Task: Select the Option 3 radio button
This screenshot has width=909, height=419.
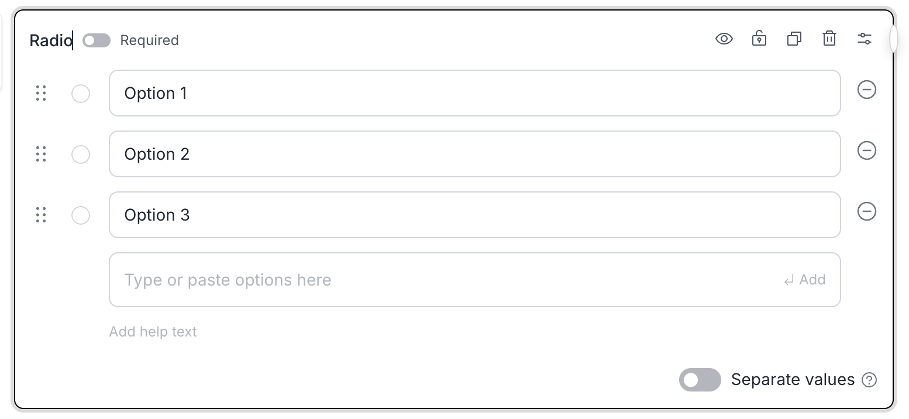Action: pyautogui.click(x=81, y=215)
